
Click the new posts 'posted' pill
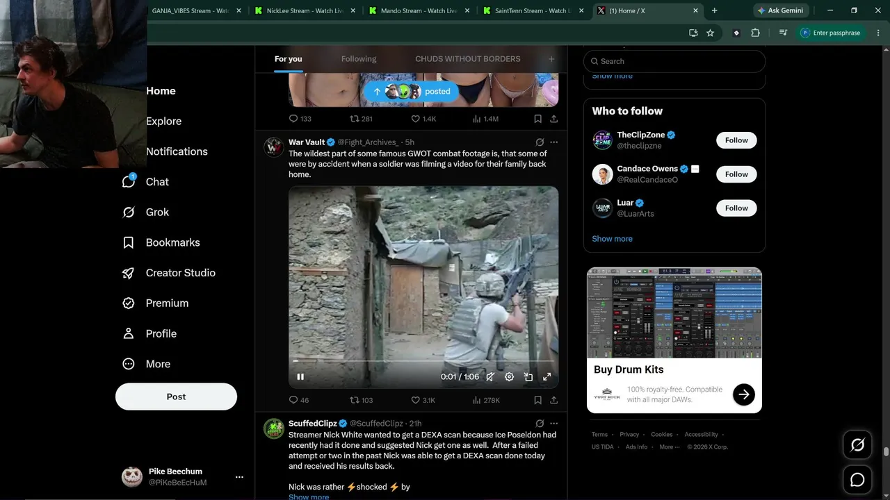click(x=411, y=92)
